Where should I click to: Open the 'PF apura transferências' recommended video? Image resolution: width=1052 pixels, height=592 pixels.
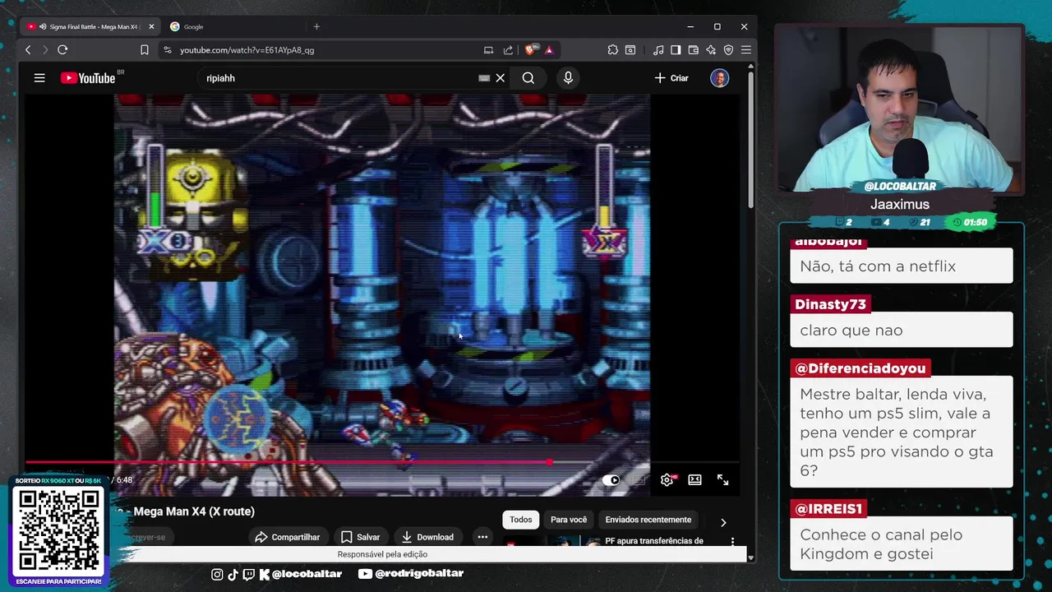[654, 541]
